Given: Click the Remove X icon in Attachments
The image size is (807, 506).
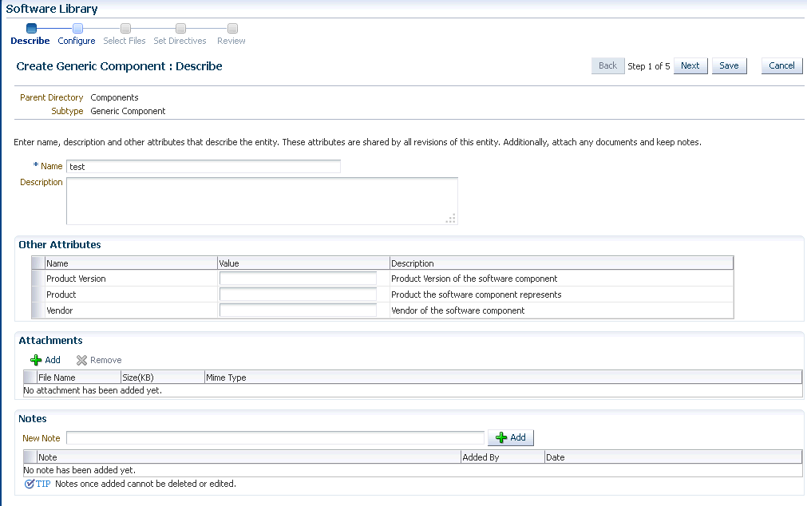Looking at the screenshot, I should point(81,360).
